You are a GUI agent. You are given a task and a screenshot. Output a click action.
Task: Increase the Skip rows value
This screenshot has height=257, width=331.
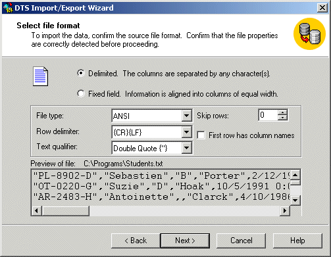282,112
